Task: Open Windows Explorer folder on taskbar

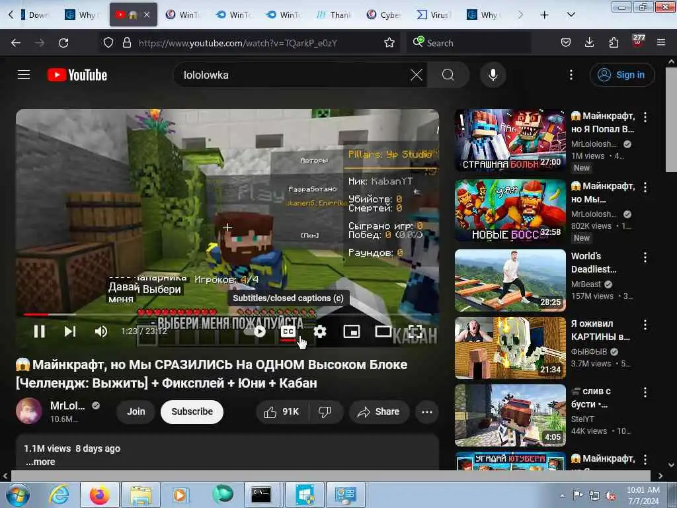Action: click(140, 495)
